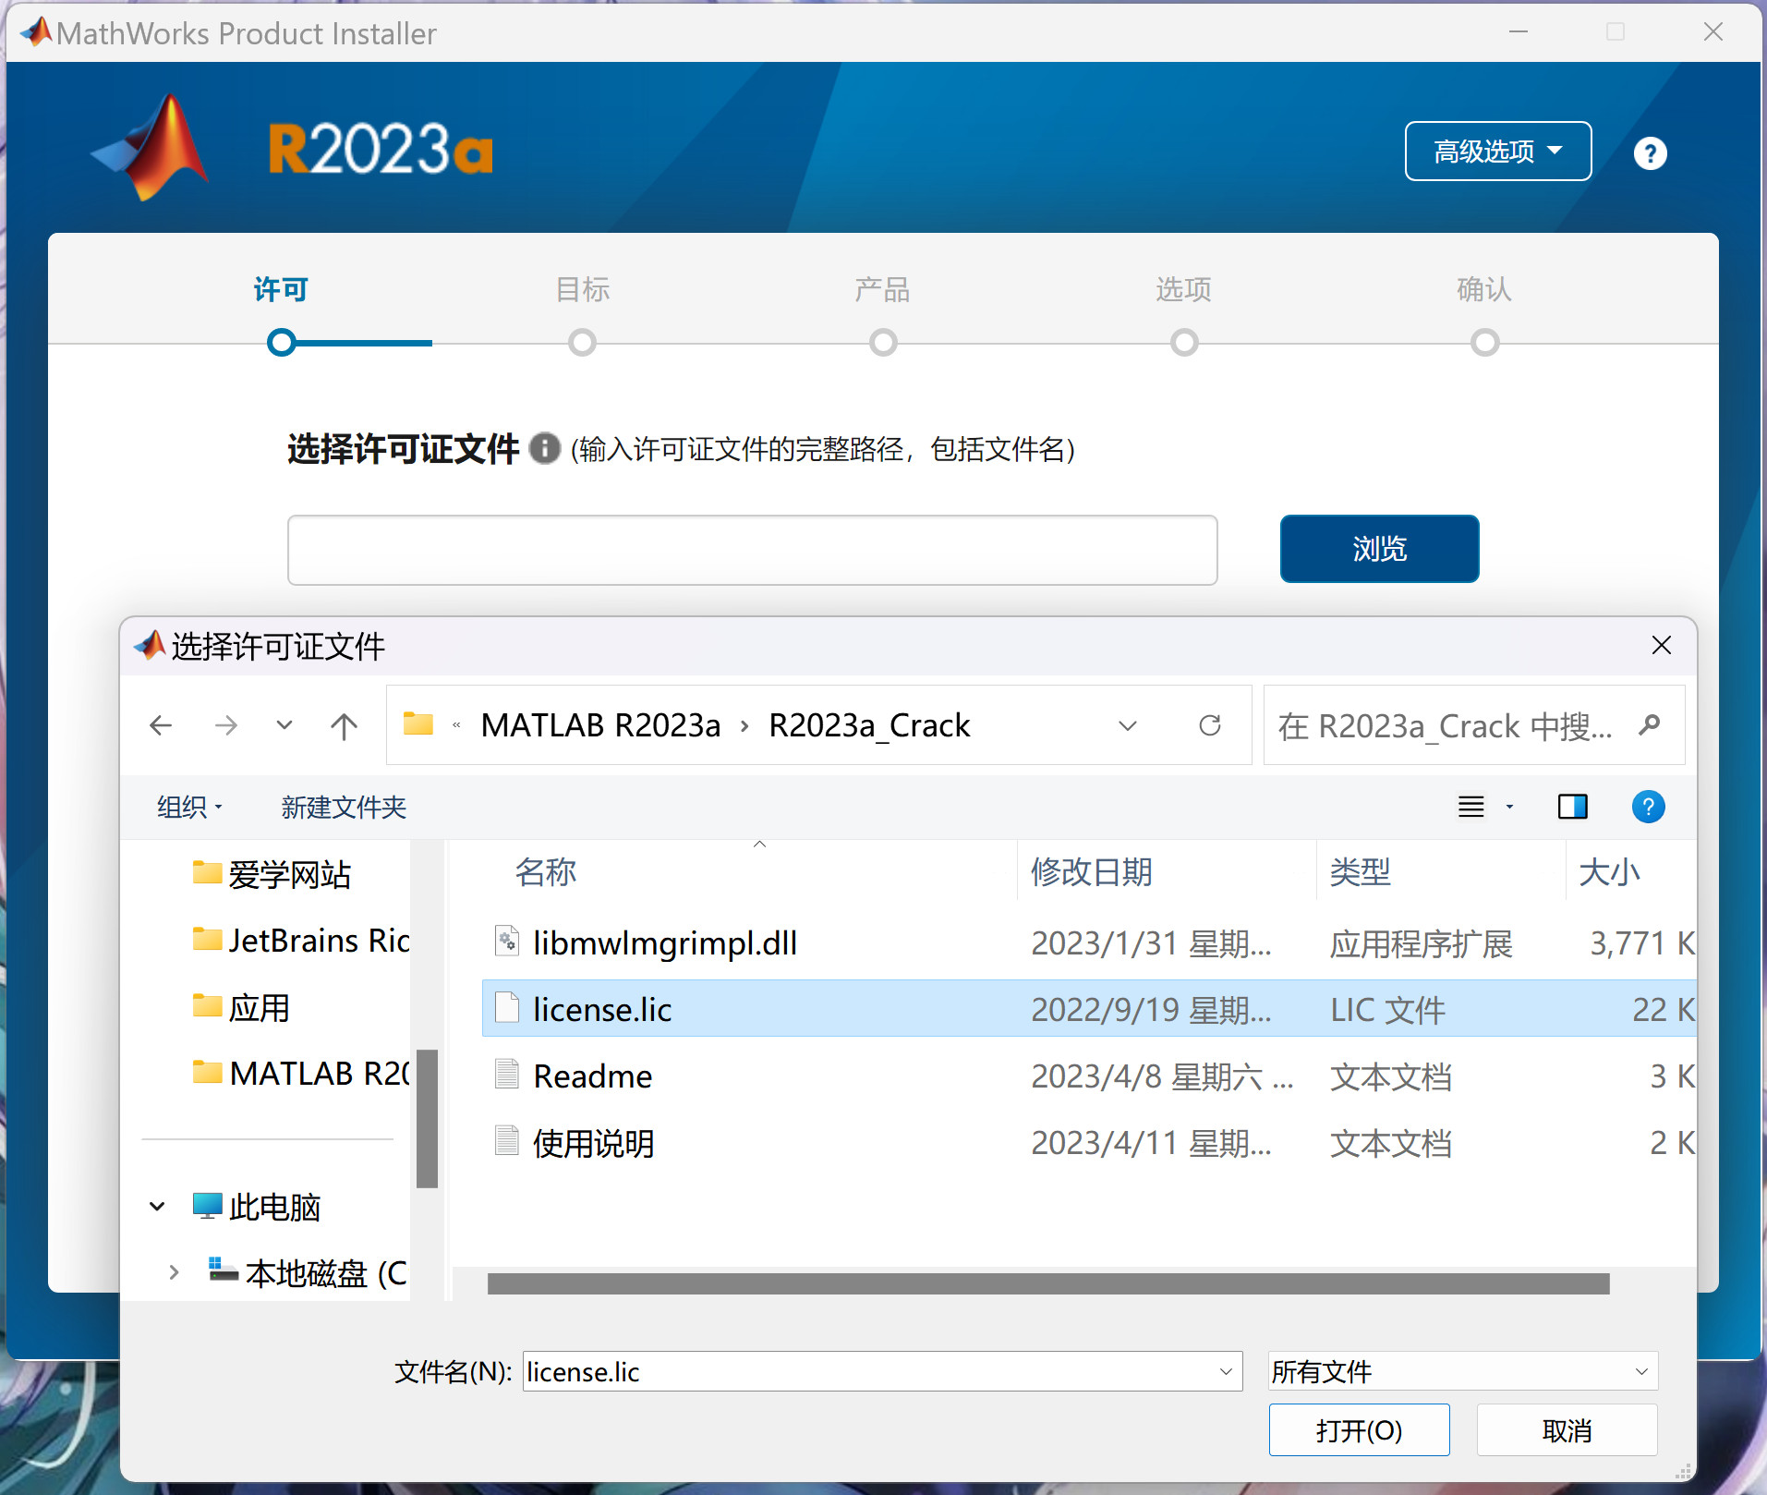This screenshot has height=1495, width=1767.
Task: Toggle the preview pane icon
Action: pos(1571,807)
